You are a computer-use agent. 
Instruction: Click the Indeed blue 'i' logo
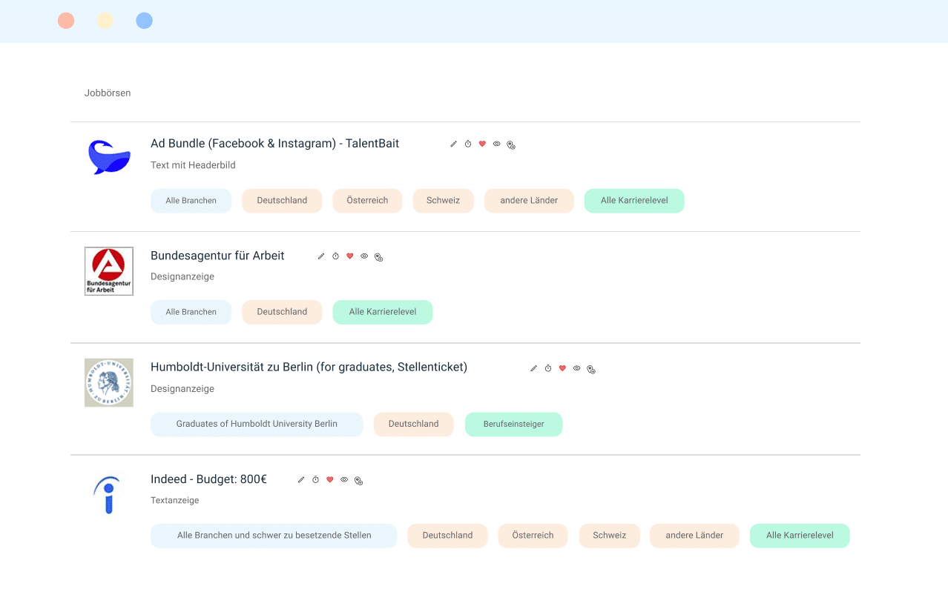pyautogui.click(x=108, y=494)
